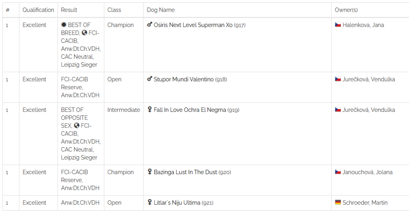
Task: Click the male symbol beside Osiris Next Level Superman Xo
Action: point(149,24)
